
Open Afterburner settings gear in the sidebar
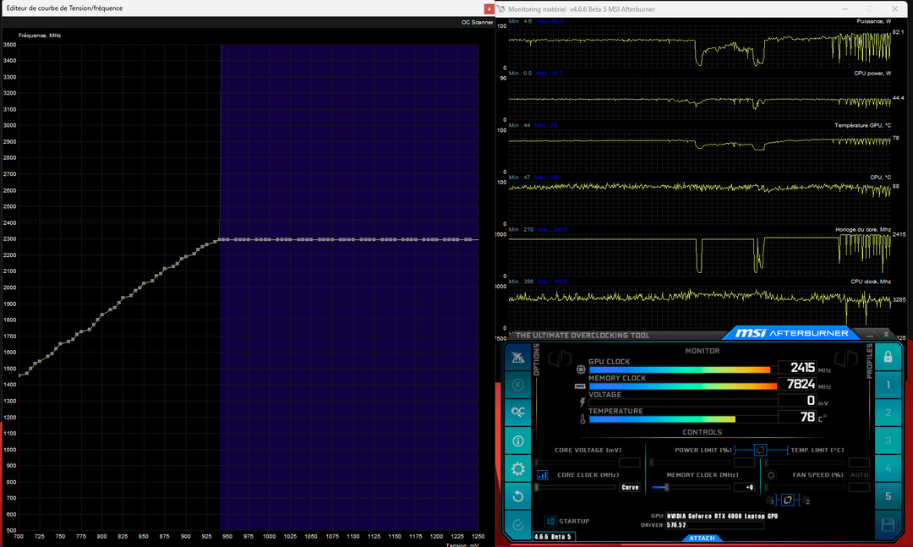[x=517, y=468]
